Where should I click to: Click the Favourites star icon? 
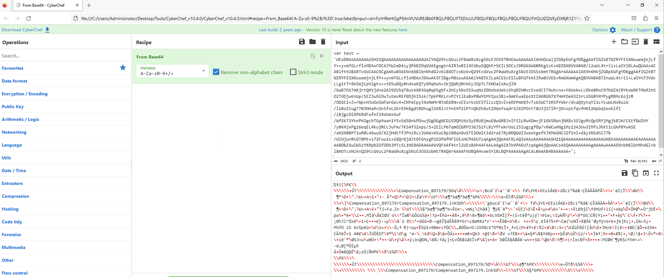tap(123, 68)
